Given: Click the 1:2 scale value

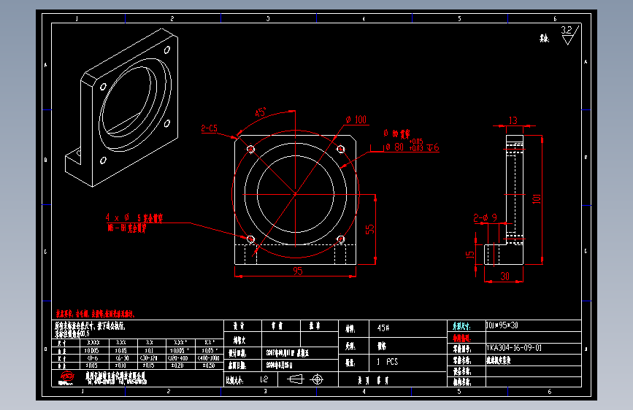Looking at the screenshot, I should (264, 379).
